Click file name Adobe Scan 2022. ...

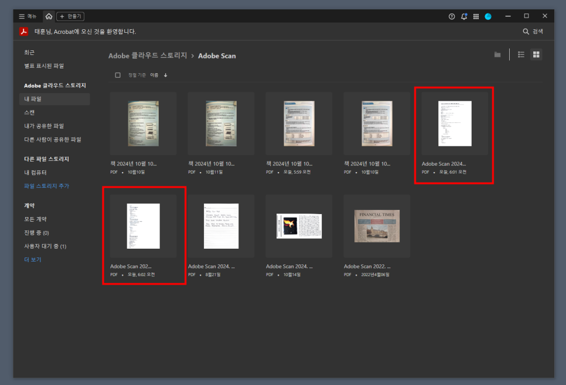(367, 266)
